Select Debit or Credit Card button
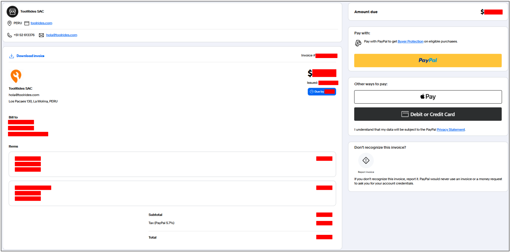This screenshot has width=510, height=252. 428,114
